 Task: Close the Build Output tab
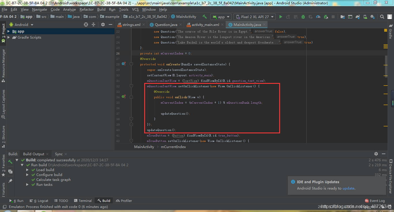pyautogui.click(x=47, y=154)
